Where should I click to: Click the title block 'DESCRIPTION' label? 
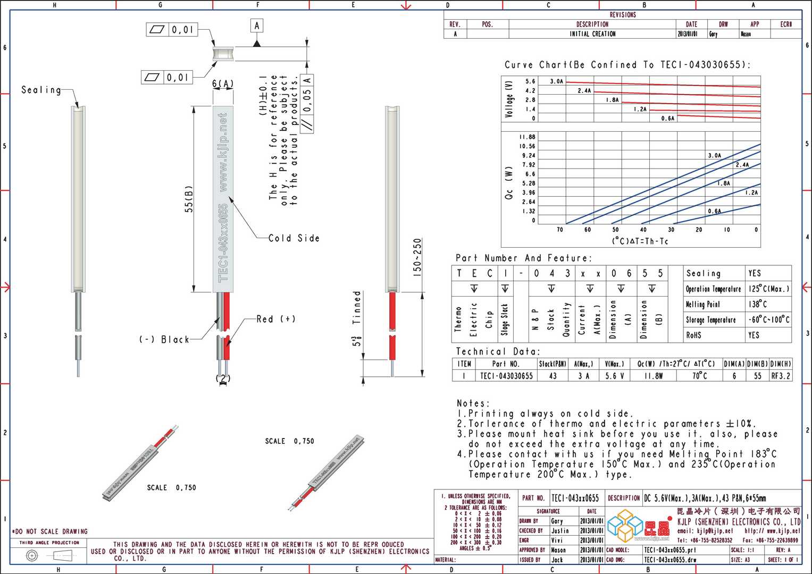(x=623, y=498)
